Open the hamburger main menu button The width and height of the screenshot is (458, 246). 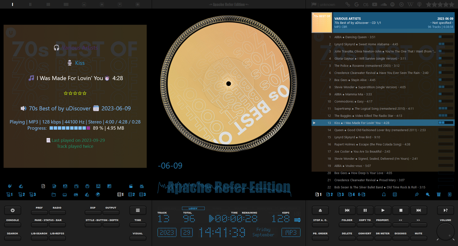point(138,210)
